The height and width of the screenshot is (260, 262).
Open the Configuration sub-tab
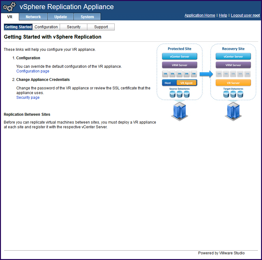click(46, 27)
